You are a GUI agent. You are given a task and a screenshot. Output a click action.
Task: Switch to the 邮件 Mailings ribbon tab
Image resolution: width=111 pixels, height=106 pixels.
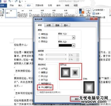pos(58,5)
